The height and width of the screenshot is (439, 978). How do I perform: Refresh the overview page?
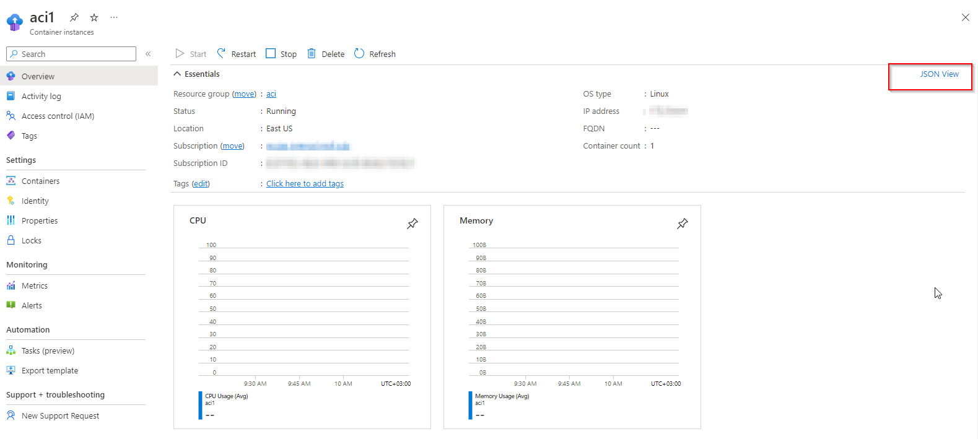[x=375, y=54]
